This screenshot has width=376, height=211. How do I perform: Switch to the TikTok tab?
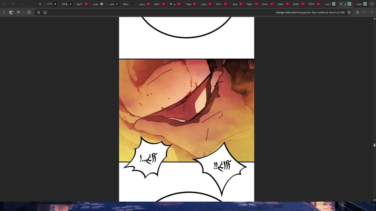pos(66,4)
